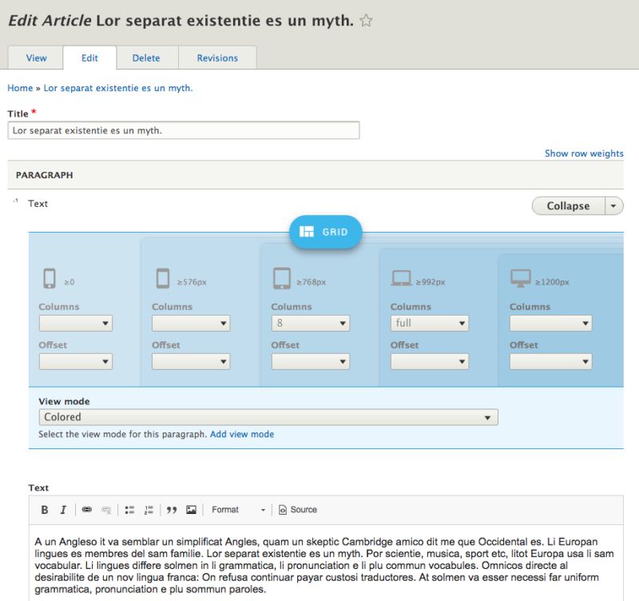Switch to the View tab
The height and width of the screenshot is (601, 639).
[x=36, y=58]
